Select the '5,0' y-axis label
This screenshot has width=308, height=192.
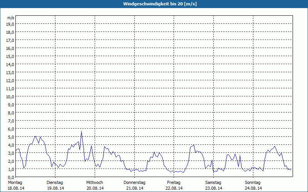[11, 137]
